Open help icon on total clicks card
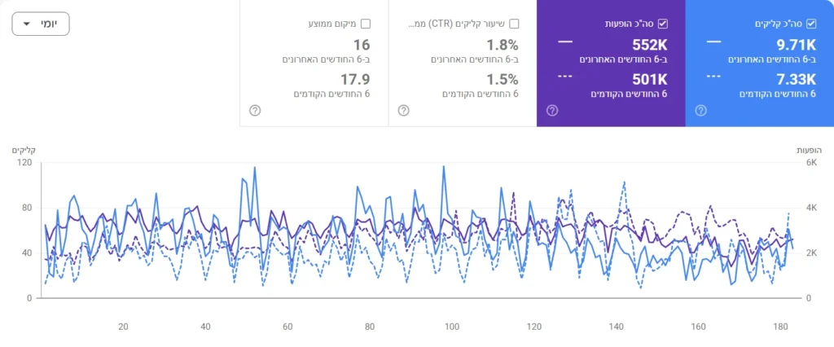 [701, 111]
